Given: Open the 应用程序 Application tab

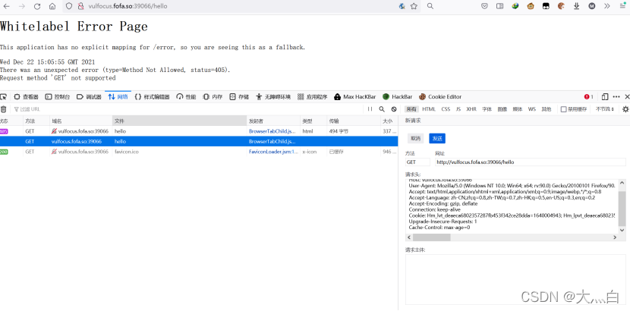Looking at the screenshot, I should pos(312,96).
